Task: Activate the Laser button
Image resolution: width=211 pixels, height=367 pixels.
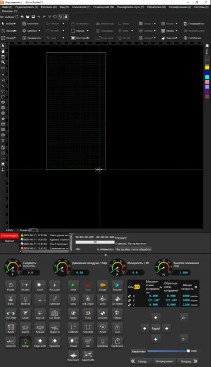Action: [x=40, y=286]
